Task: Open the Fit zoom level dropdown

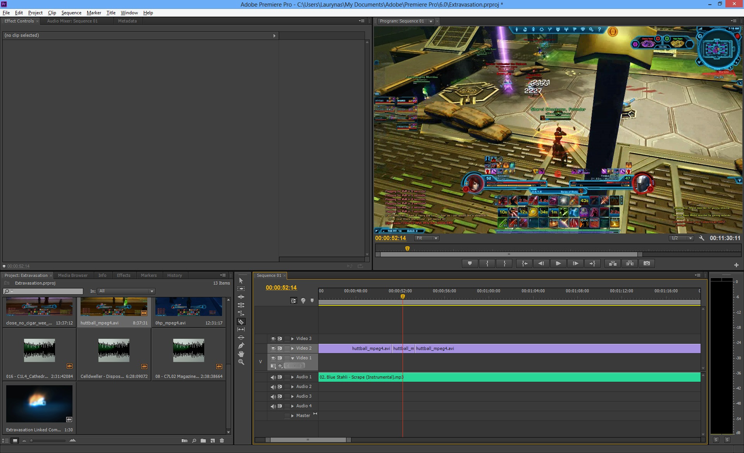Action: [x=427, y=238]
